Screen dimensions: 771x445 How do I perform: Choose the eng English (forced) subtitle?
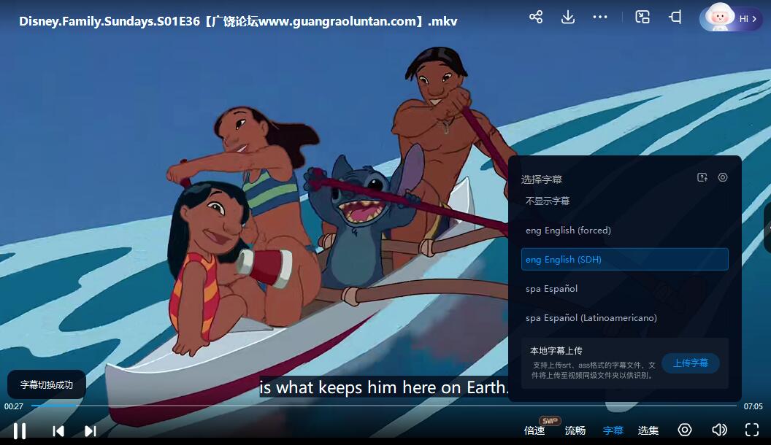pos(624,230)
